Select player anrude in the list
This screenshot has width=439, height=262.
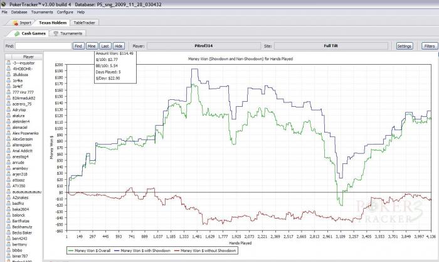point(18,163)
